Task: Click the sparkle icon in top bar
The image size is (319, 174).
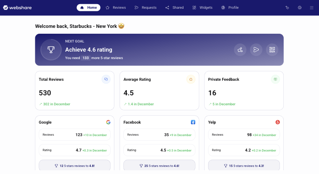Action: pos(287,7)
